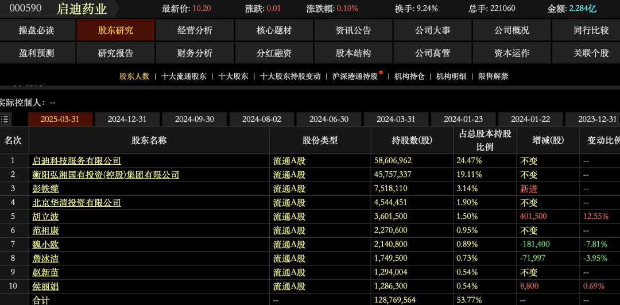This screenshot has height=305, width=620.
Task: Select the 2024-03-31 report date
Action: click(396, 119)
